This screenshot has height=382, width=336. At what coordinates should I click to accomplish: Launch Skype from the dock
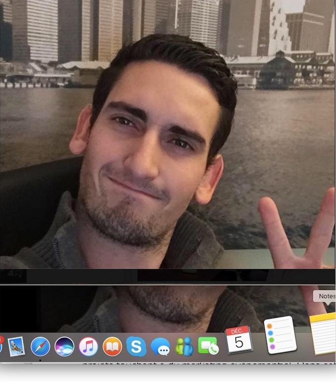click(x=136, y=346)
